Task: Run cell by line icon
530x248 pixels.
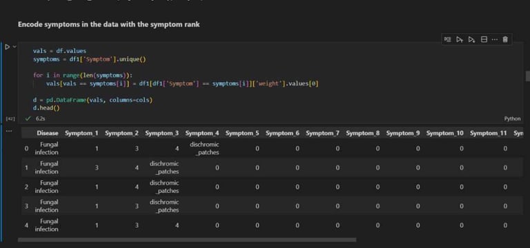Action: [447, 39]
